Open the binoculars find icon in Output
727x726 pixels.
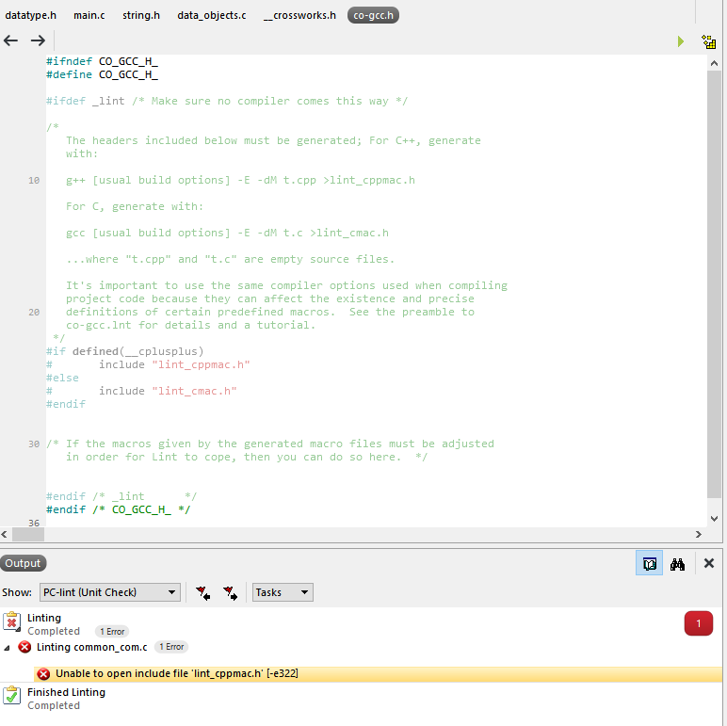tap(677, 564)
